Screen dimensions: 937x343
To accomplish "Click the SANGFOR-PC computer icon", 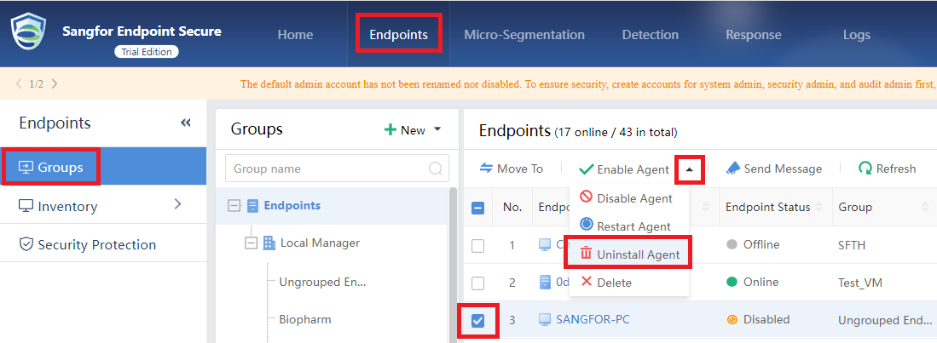I will [545, 320].
